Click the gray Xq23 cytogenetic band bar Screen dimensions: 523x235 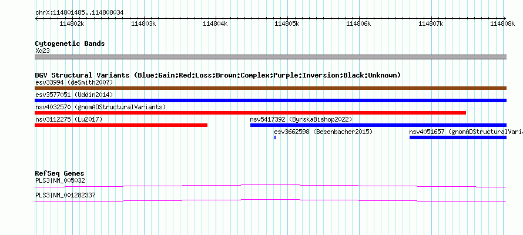tap(270, 57)
